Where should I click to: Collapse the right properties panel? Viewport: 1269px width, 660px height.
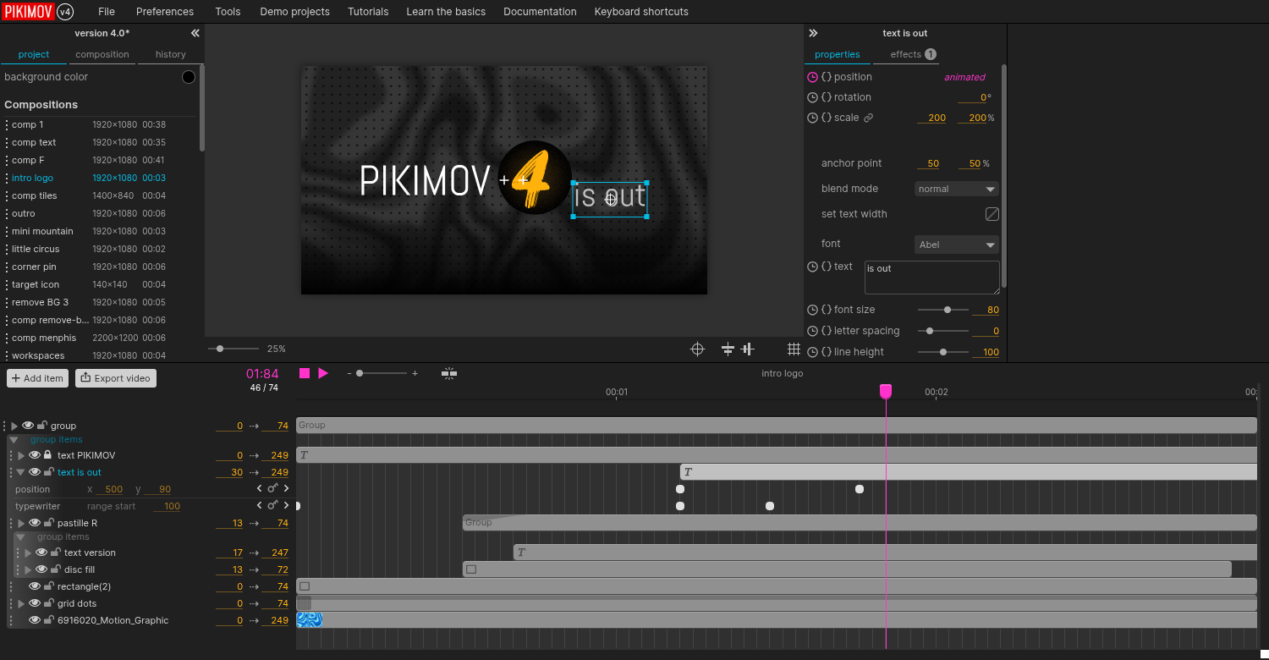point(813,33)
